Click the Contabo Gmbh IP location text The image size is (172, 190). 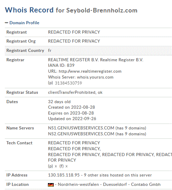(x=146, y=184)
